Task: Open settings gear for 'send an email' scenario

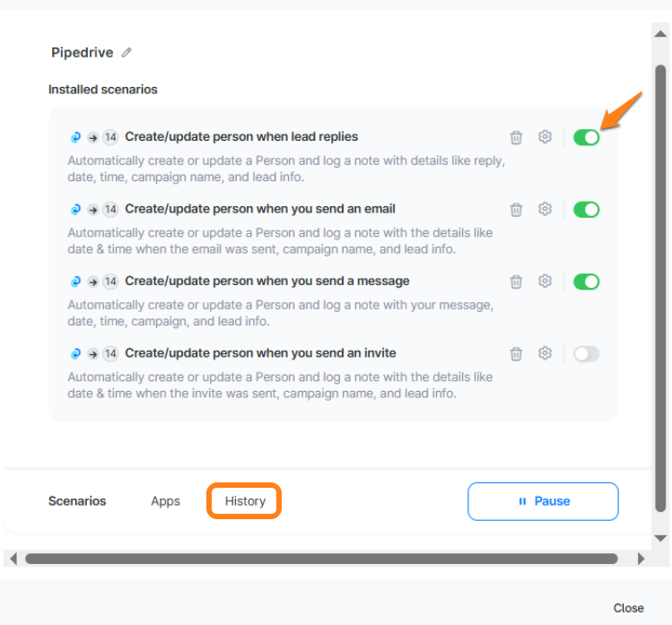Action: (545, 209)
